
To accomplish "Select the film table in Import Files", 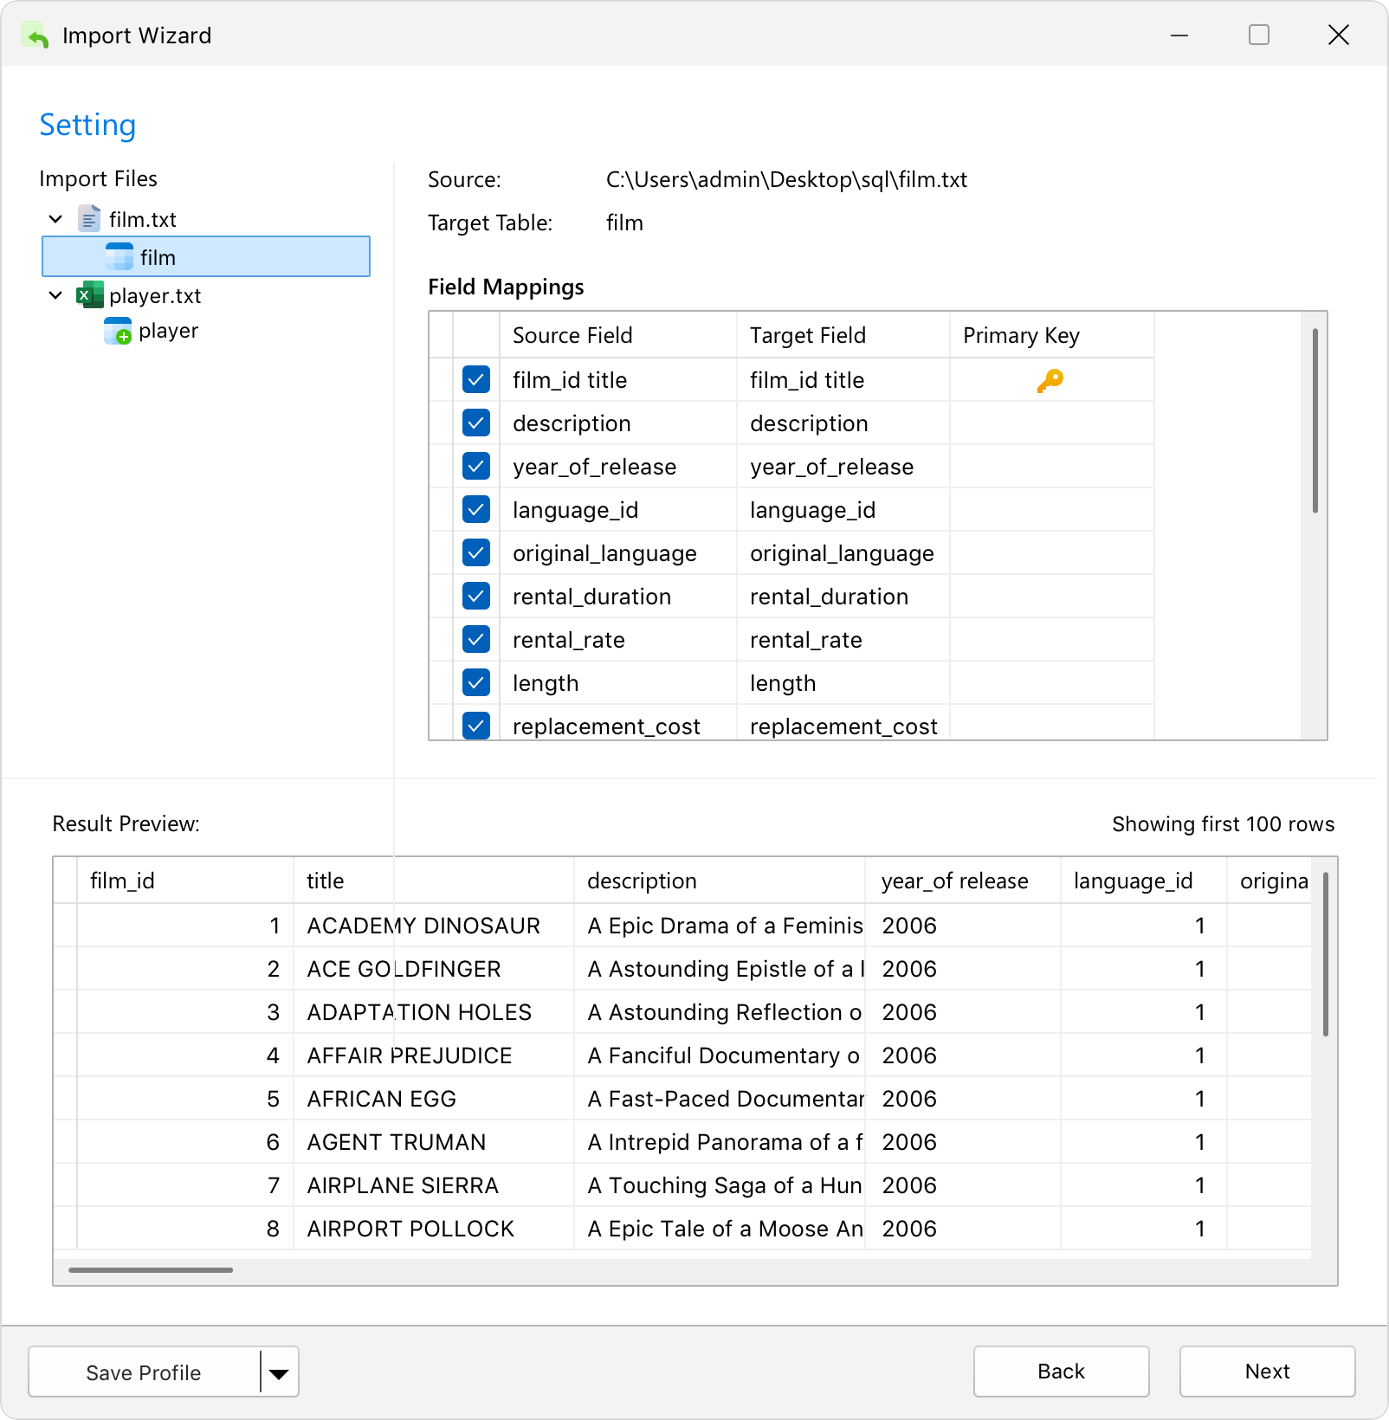I will pos(206,257).
